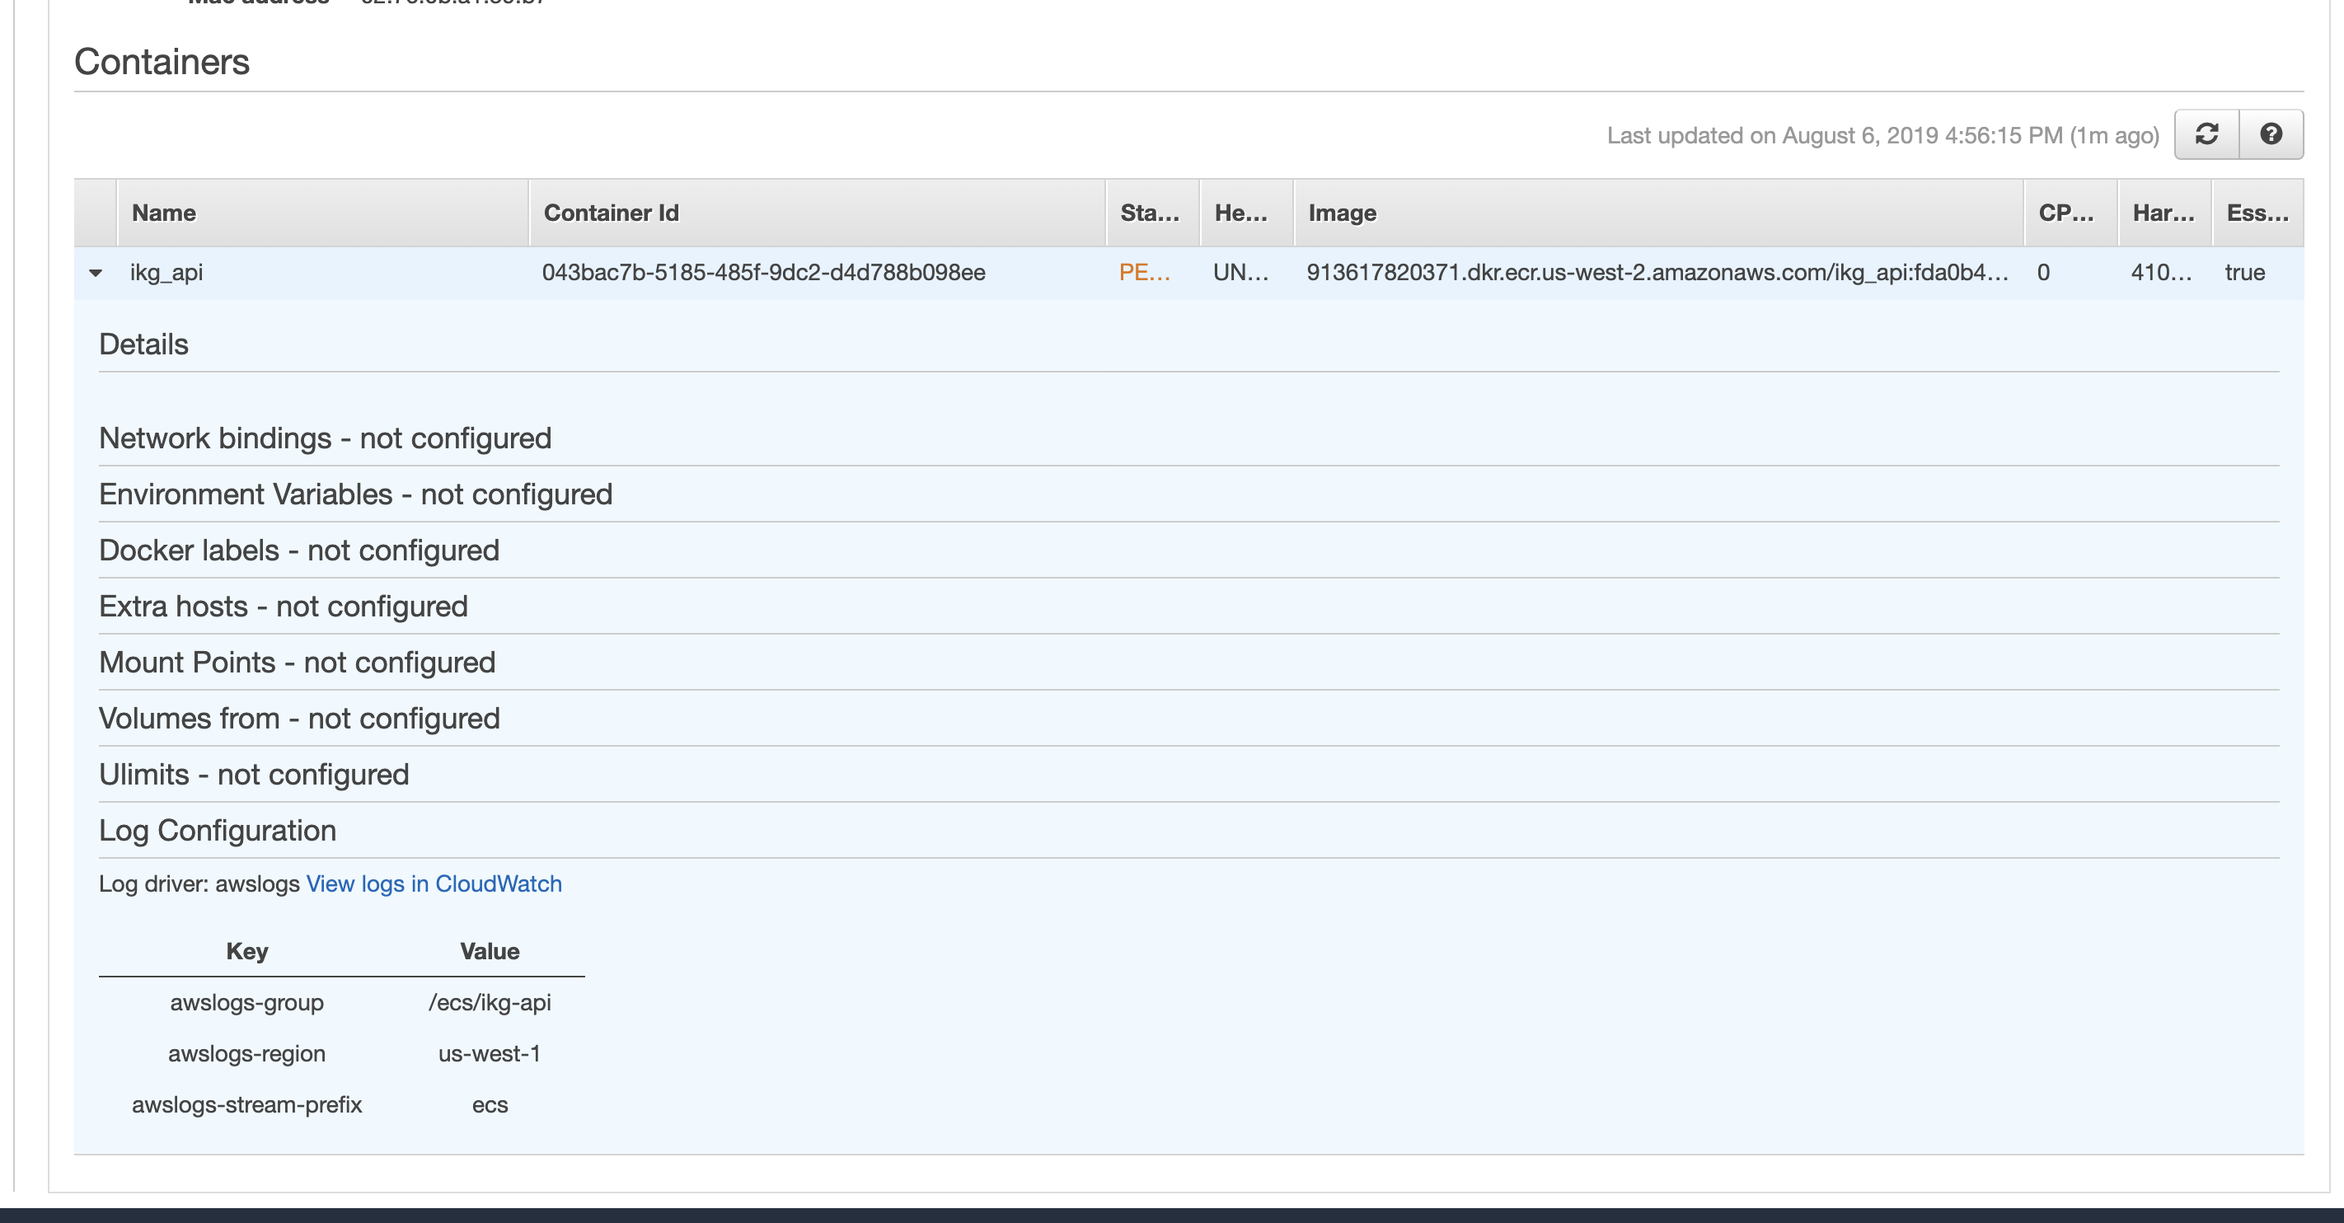Click the Status column header

(1149, 213)
